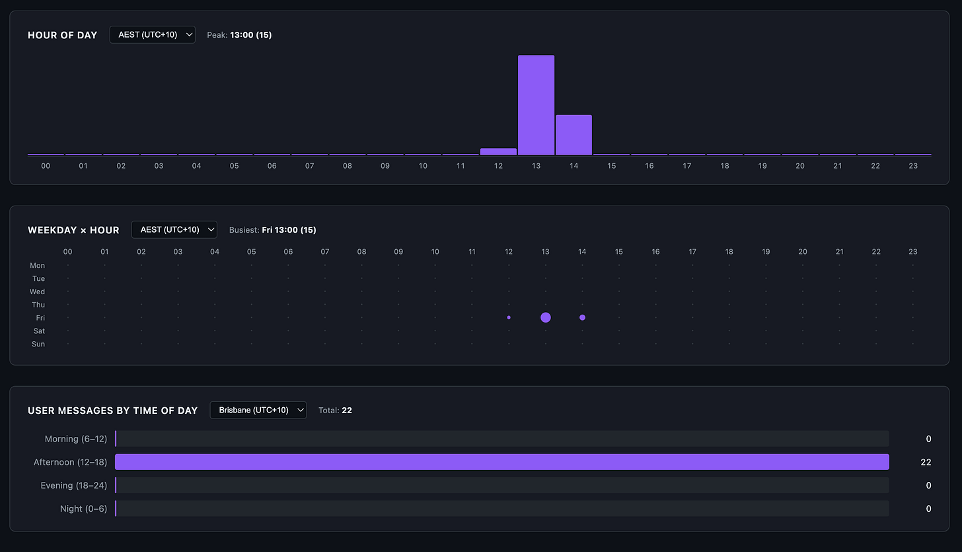Viewport: 962px width, 552px height.
Task: Open the Brisbane (UTC+10) timezone dropdown
Action: click(258, 410)
